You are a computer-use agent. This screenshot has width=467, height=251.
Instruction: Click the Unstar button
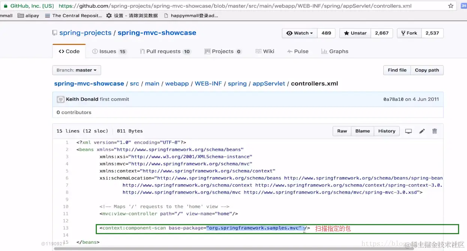tap(355, 33)
